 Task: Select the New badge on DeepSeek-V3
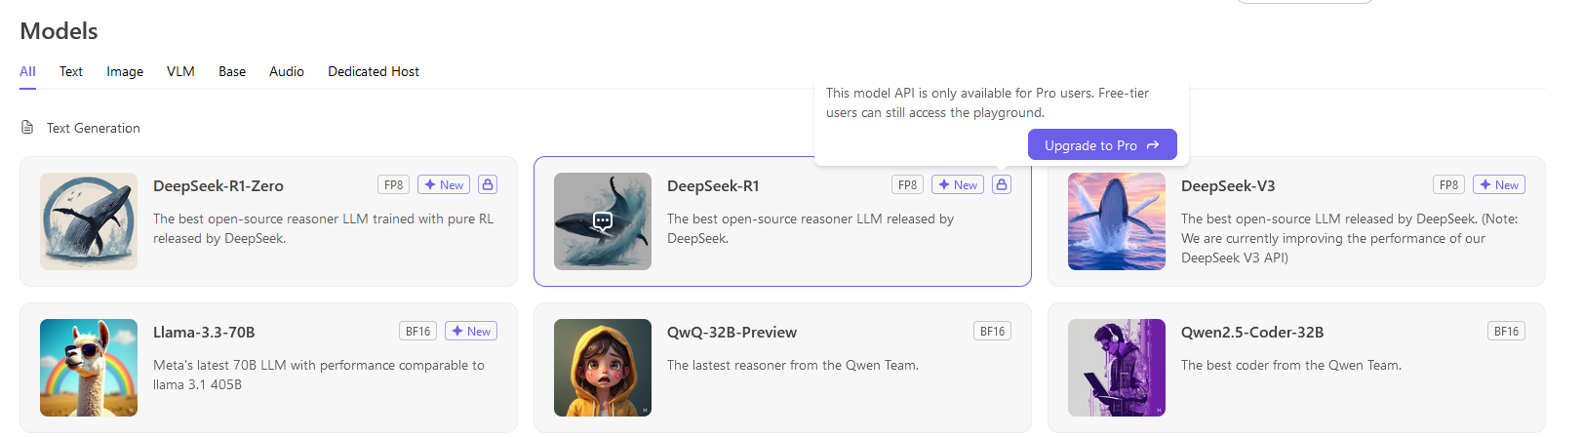1499,184
